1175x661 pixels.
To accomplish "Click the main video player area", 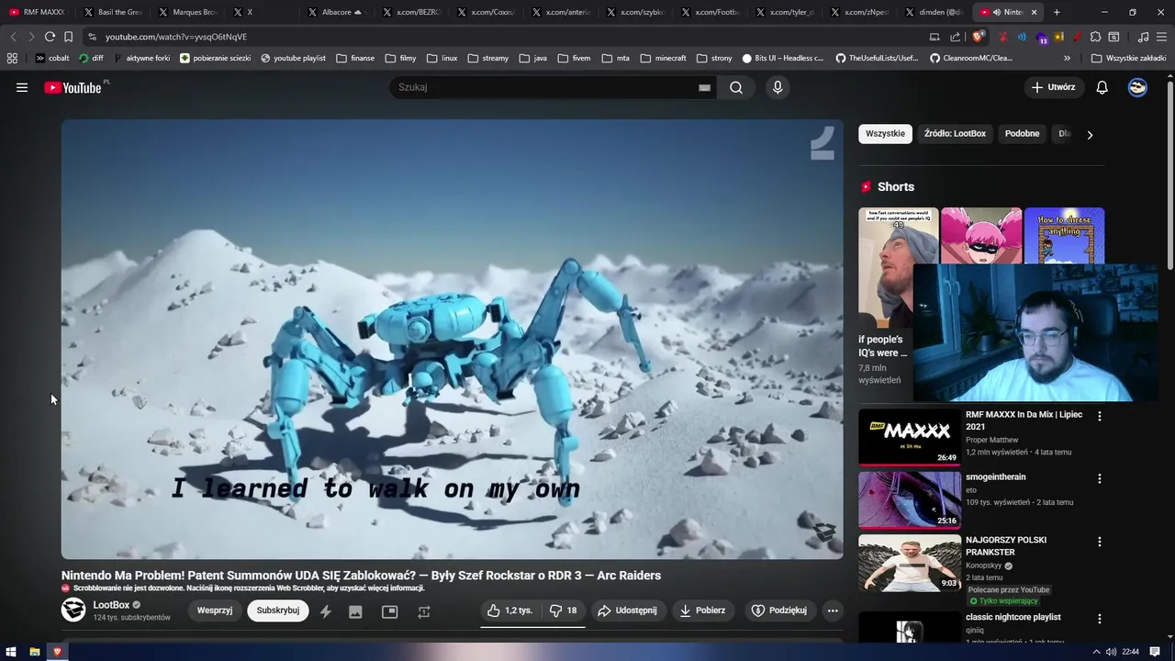I will click(x=452, y=339).
